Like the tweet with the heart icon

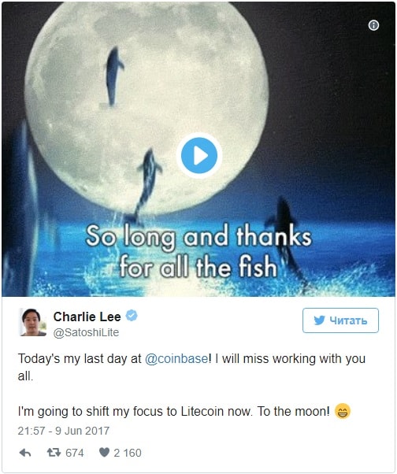[x=104, y=453]
